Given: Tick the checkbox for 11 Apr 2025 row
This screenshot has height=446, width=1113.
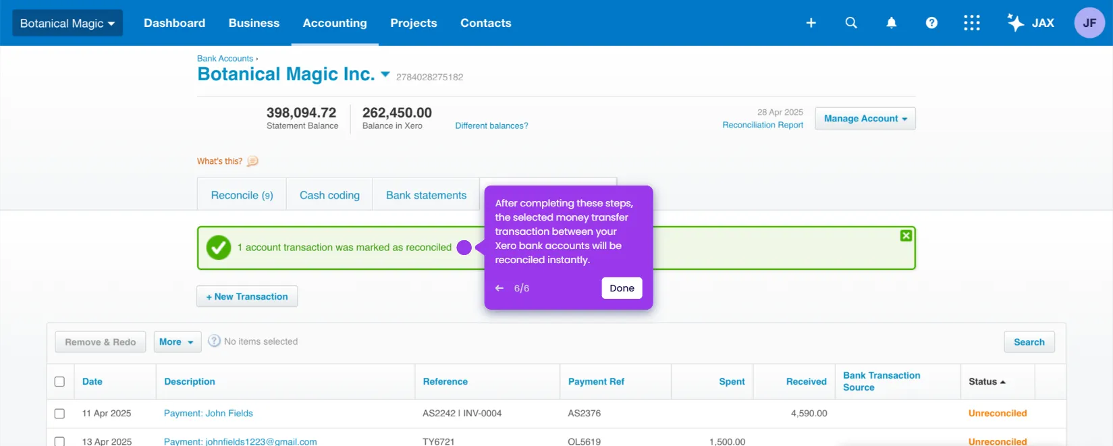Looking at the screenshot, I should [x=59, y=414].
